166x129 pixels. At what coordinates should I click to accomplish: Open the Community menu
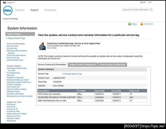tap(50, 10)
